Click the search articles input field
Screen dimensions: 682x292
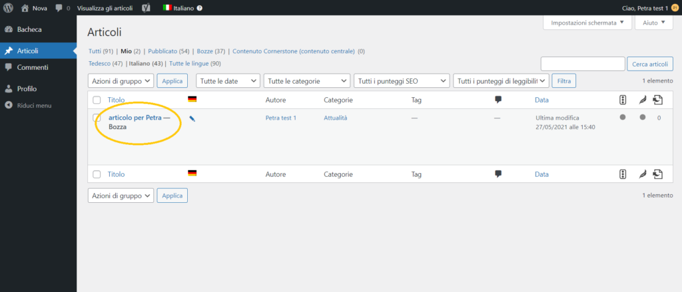(583, 64)
